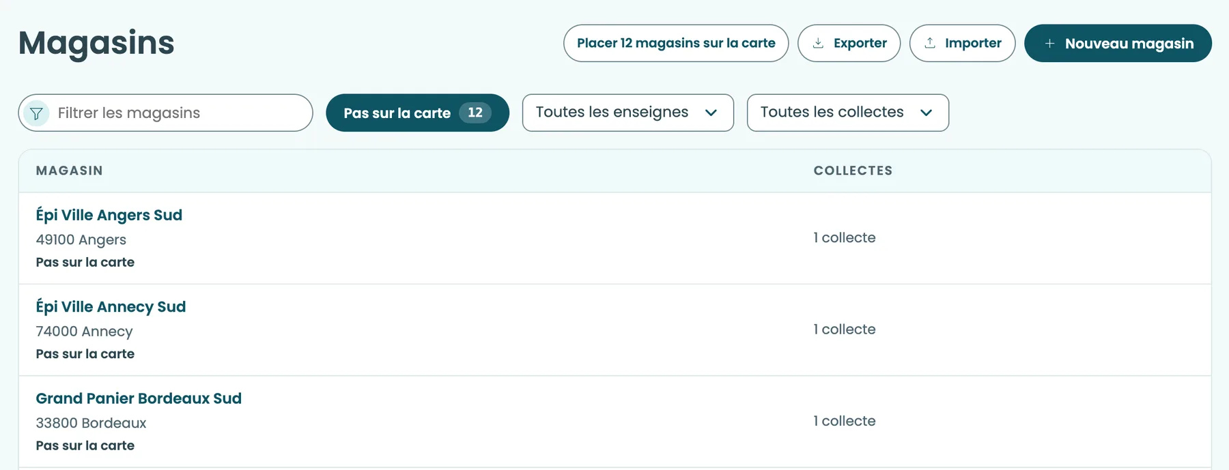Click Placer 12 magasins sur la carte

point(676,43)
